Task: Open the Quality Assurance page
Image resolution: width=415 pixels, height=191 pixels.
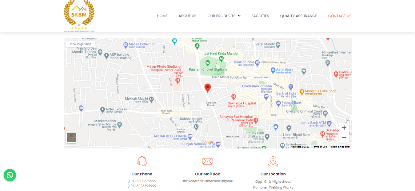Action: point(298,16)
